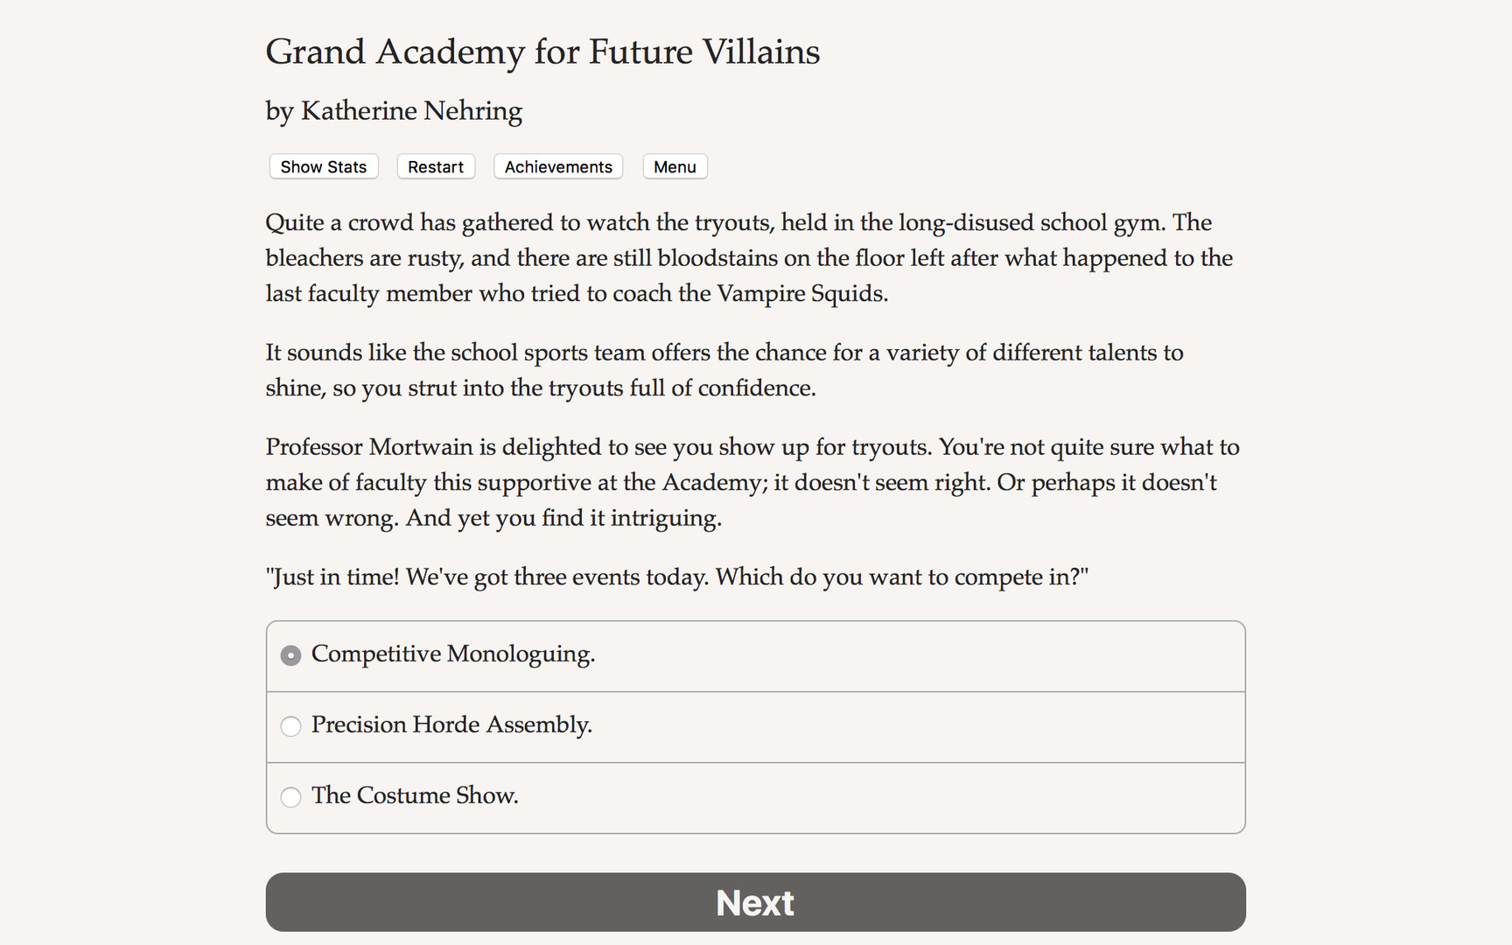The height and width of the screenshot is (945, 1512).
Task: View your unlocked Achievements
Action: [x=557, y=166]
